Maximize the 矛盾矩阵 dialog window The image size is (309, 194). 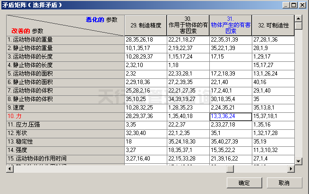(295, 5)
